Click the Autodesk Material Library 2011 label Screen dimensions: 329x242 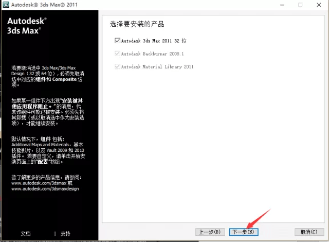pyautogui.click(x=157, y=67)
